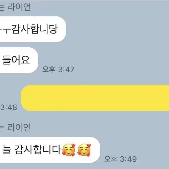Select the 들어요 message bubble

tap(19, 60)
